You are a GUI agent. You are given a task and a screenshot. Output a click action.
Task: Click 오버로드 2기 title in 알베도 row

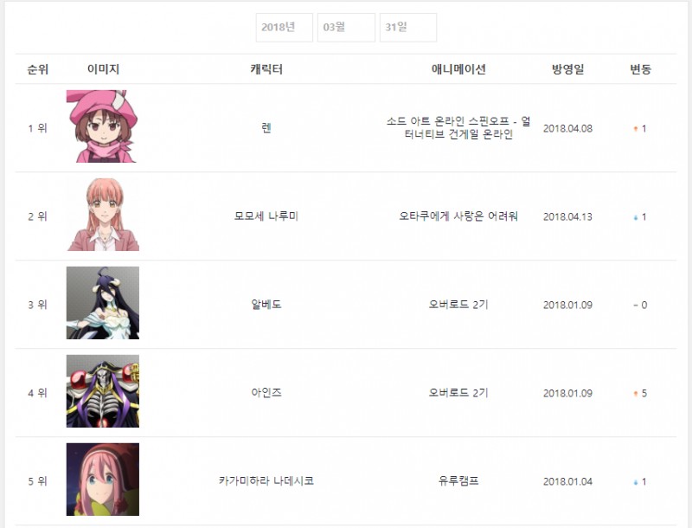[x=458, y=305]
